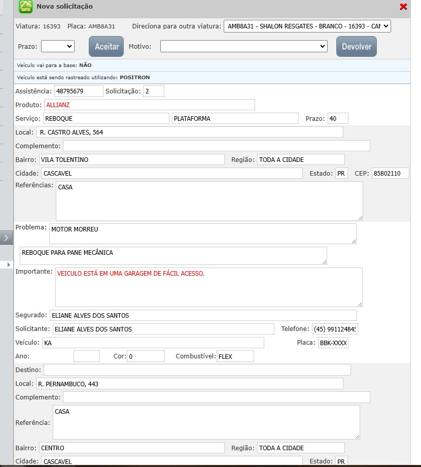The width and height of the screenshot is (421, 467).
Task: Click the small triangle marker on left edge
Action: [x=9, y=264]
